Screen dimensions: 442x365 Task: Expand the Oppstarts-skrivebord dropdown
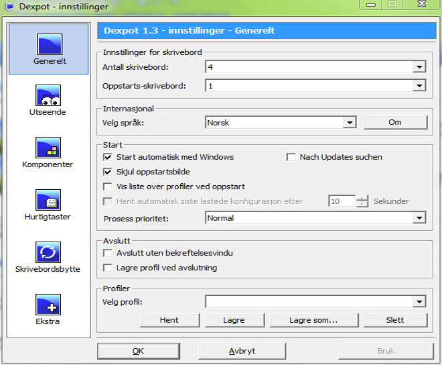tap(419, 86)
